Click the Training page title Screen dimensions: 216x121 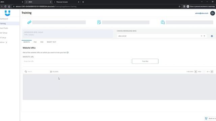coord(26,13)
